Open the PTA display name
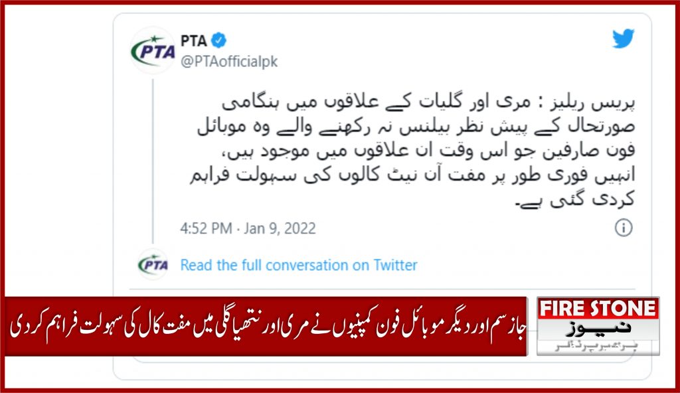The height and width of the screenshot is (393, 680). point(193,40)
